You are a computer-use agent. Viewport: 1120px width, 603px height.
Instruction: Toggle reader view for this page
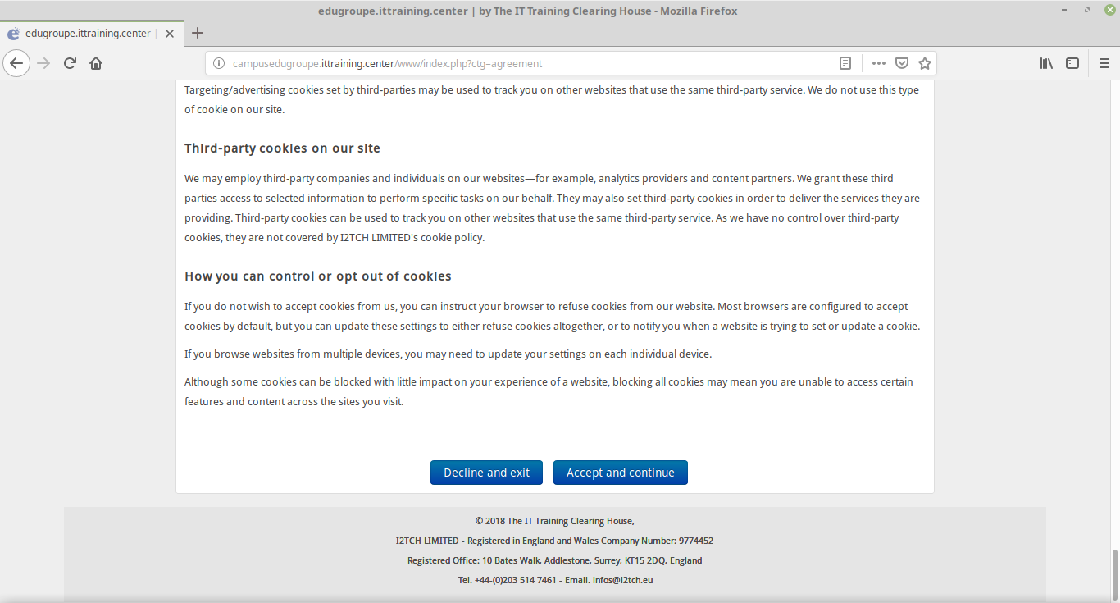coord(845,63)
